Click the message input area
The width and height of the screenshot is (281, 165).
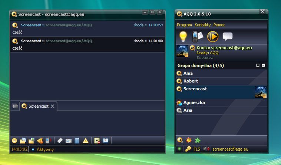coord(87,123)
